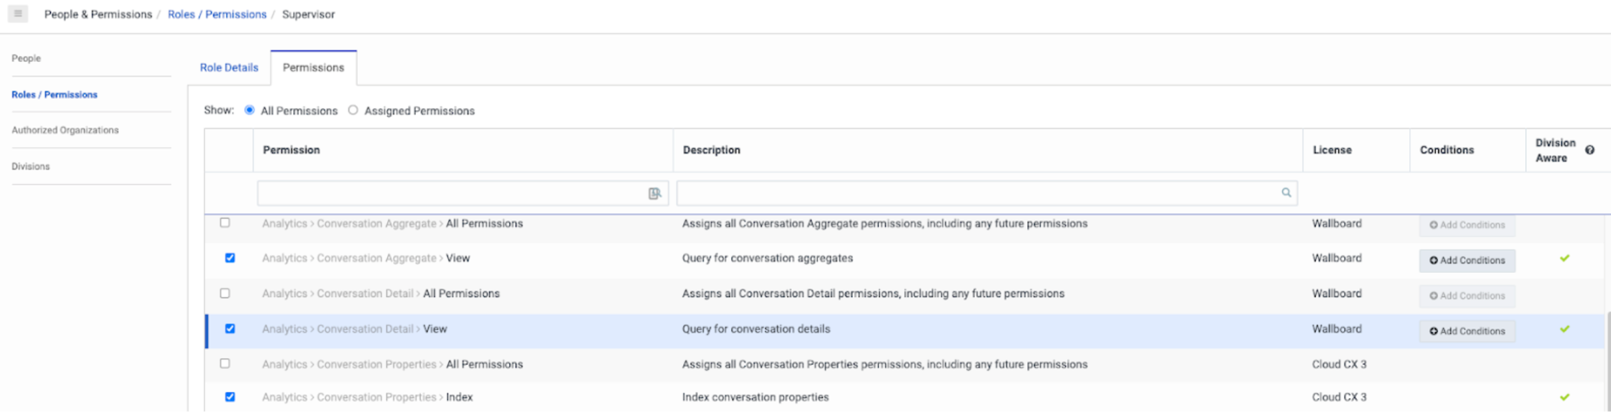This screenshot has width=1611, height=418.
Task: Select the All Permissions radio button
Action: (x=249, y=110)
